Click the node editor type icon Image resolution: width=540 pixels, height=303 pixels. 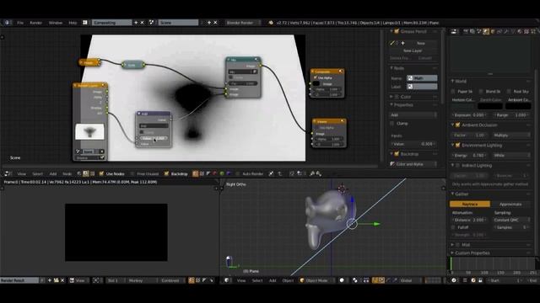pyautogui.click(x=7, y=174)
